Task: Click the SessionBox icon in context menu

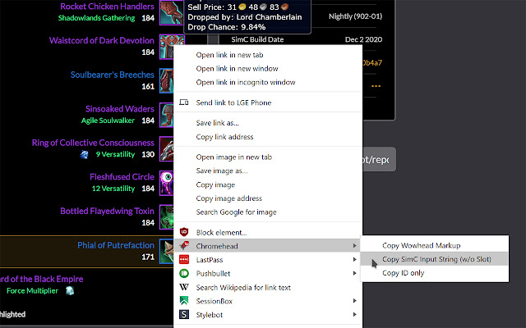Action: point(184,301)
